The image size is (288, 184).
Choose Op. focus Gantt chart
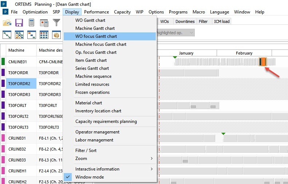110,52
